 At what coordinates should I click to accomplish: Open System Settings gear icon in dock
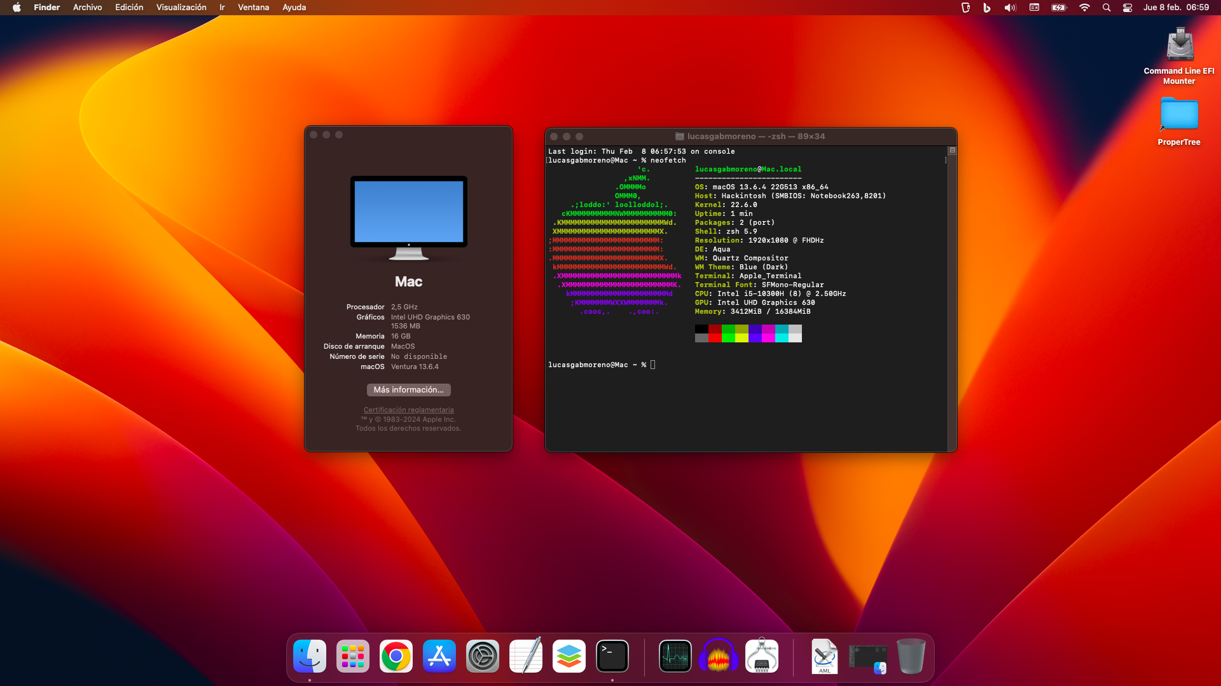click(483, 656)
